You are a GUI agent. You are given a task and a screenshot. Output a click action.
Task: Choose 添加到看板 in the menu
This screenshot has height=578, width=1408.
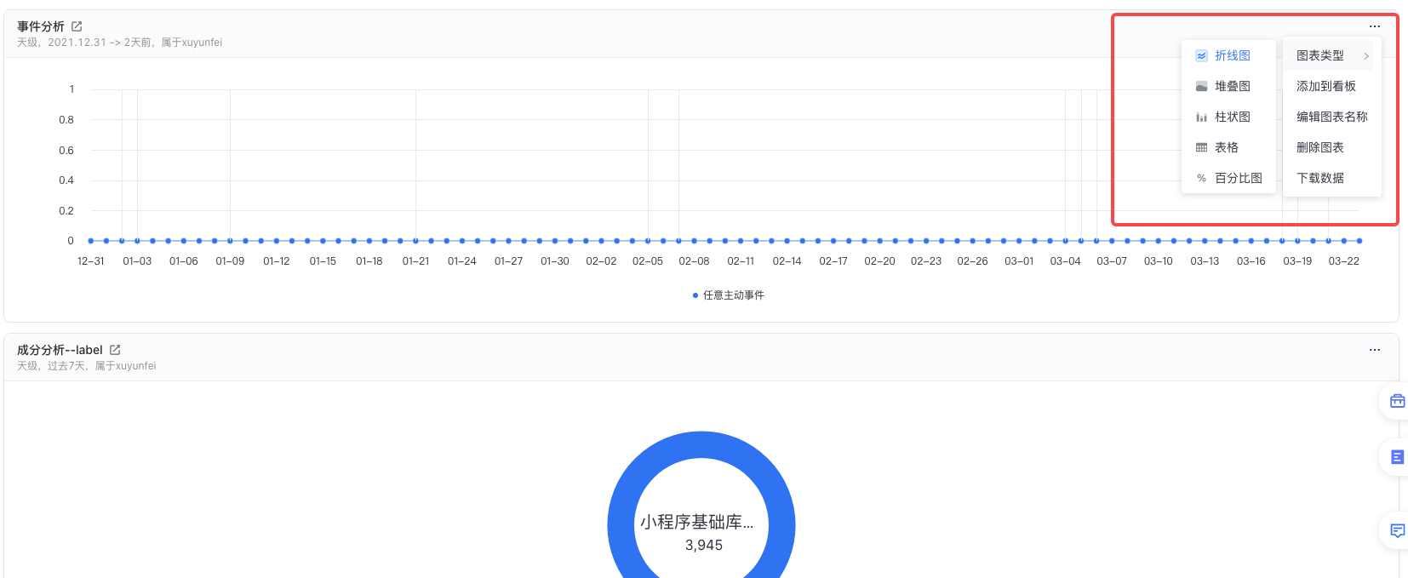(x=1328, y=86)
